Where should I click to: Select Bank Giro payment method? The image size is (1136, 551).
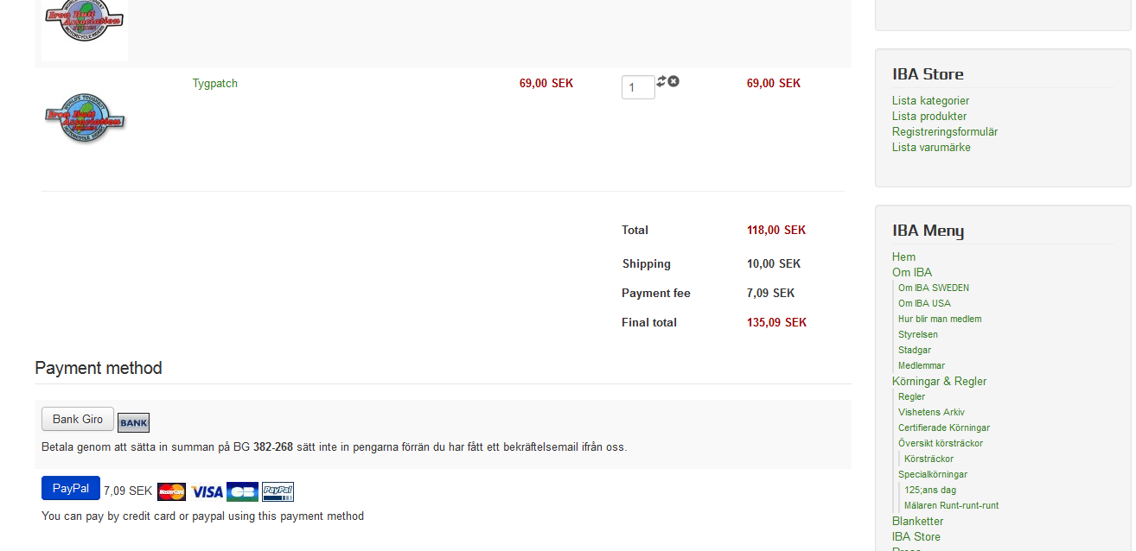(x=78, y=419)
